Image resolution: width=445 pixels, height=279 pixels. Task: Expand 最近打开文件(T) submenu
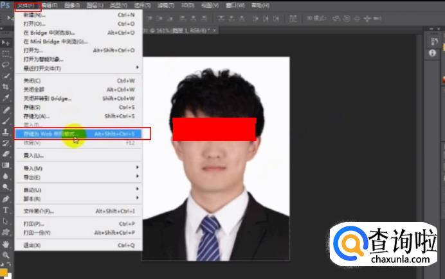pos(77,68)
